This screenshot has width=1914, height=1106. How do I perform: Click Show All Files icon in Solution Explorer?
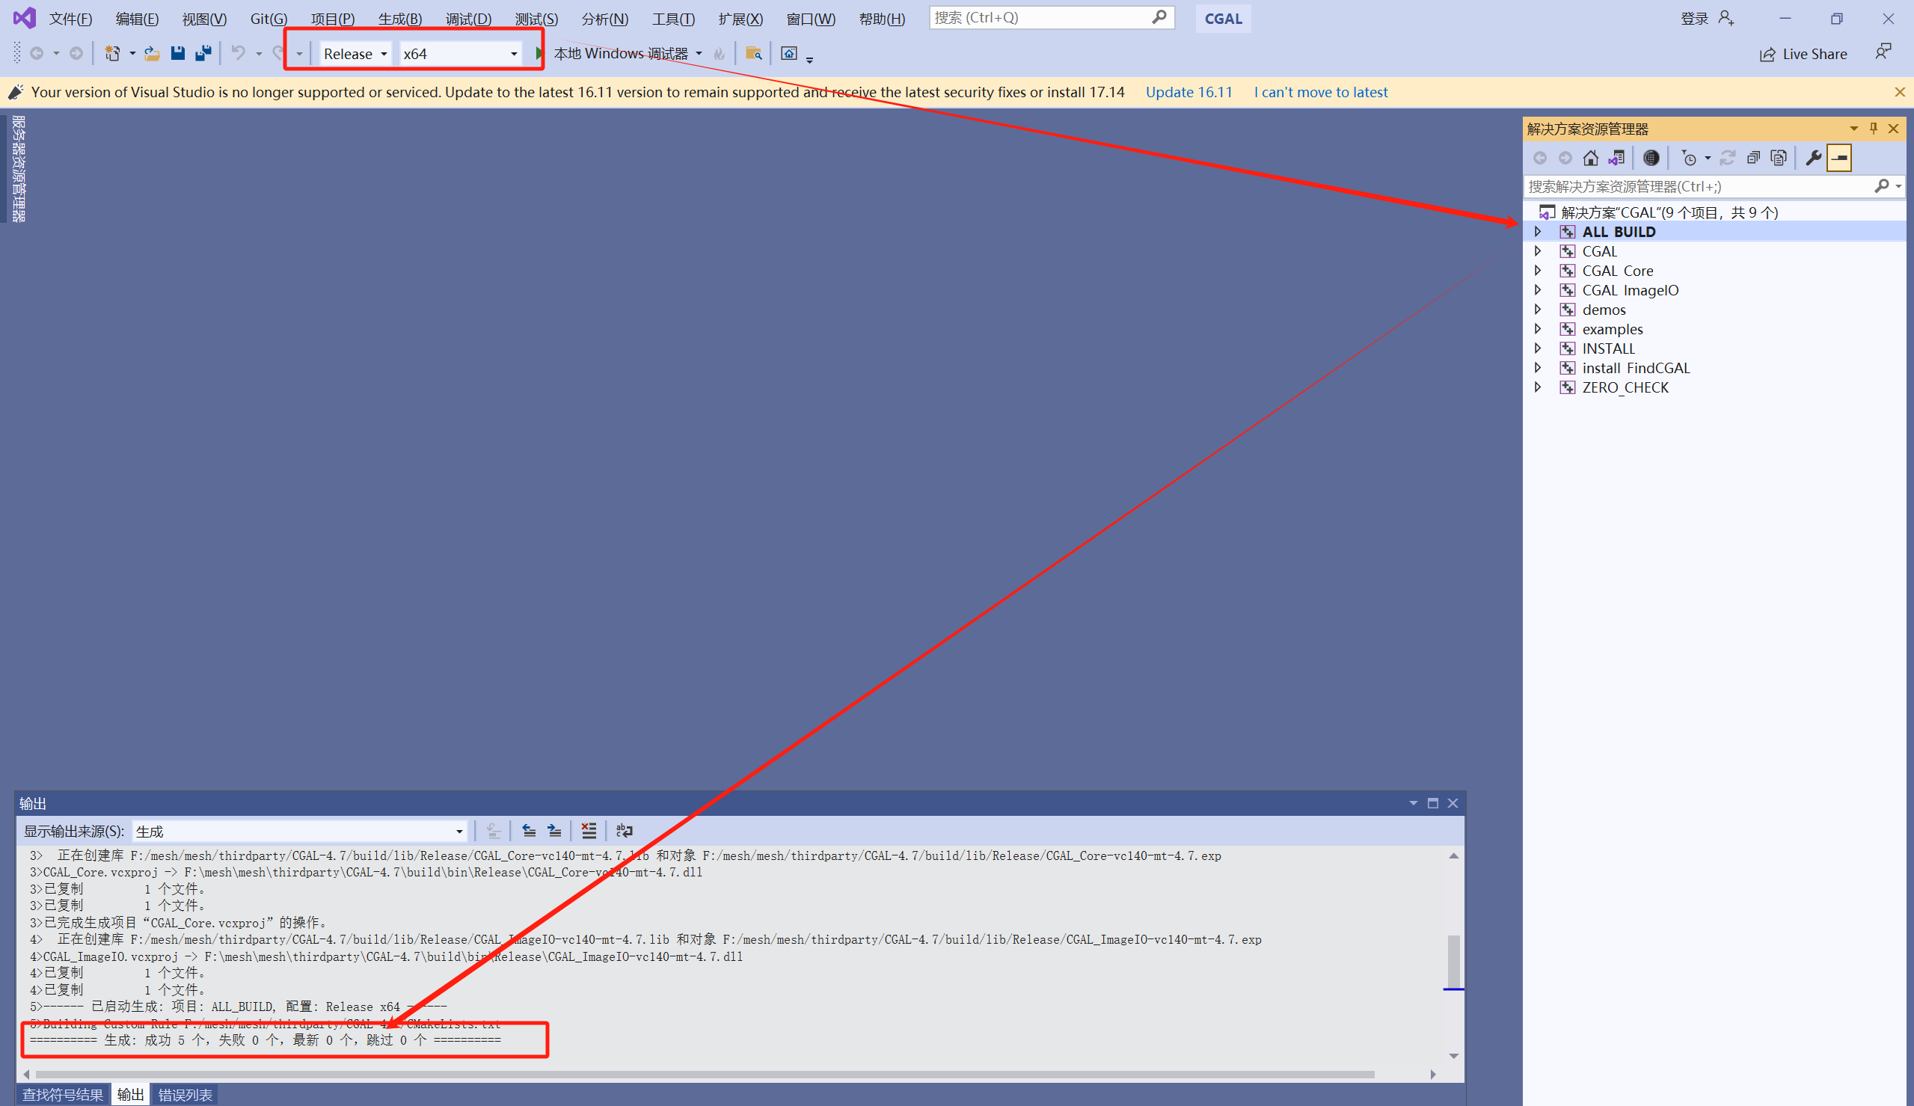[1779, 158]
